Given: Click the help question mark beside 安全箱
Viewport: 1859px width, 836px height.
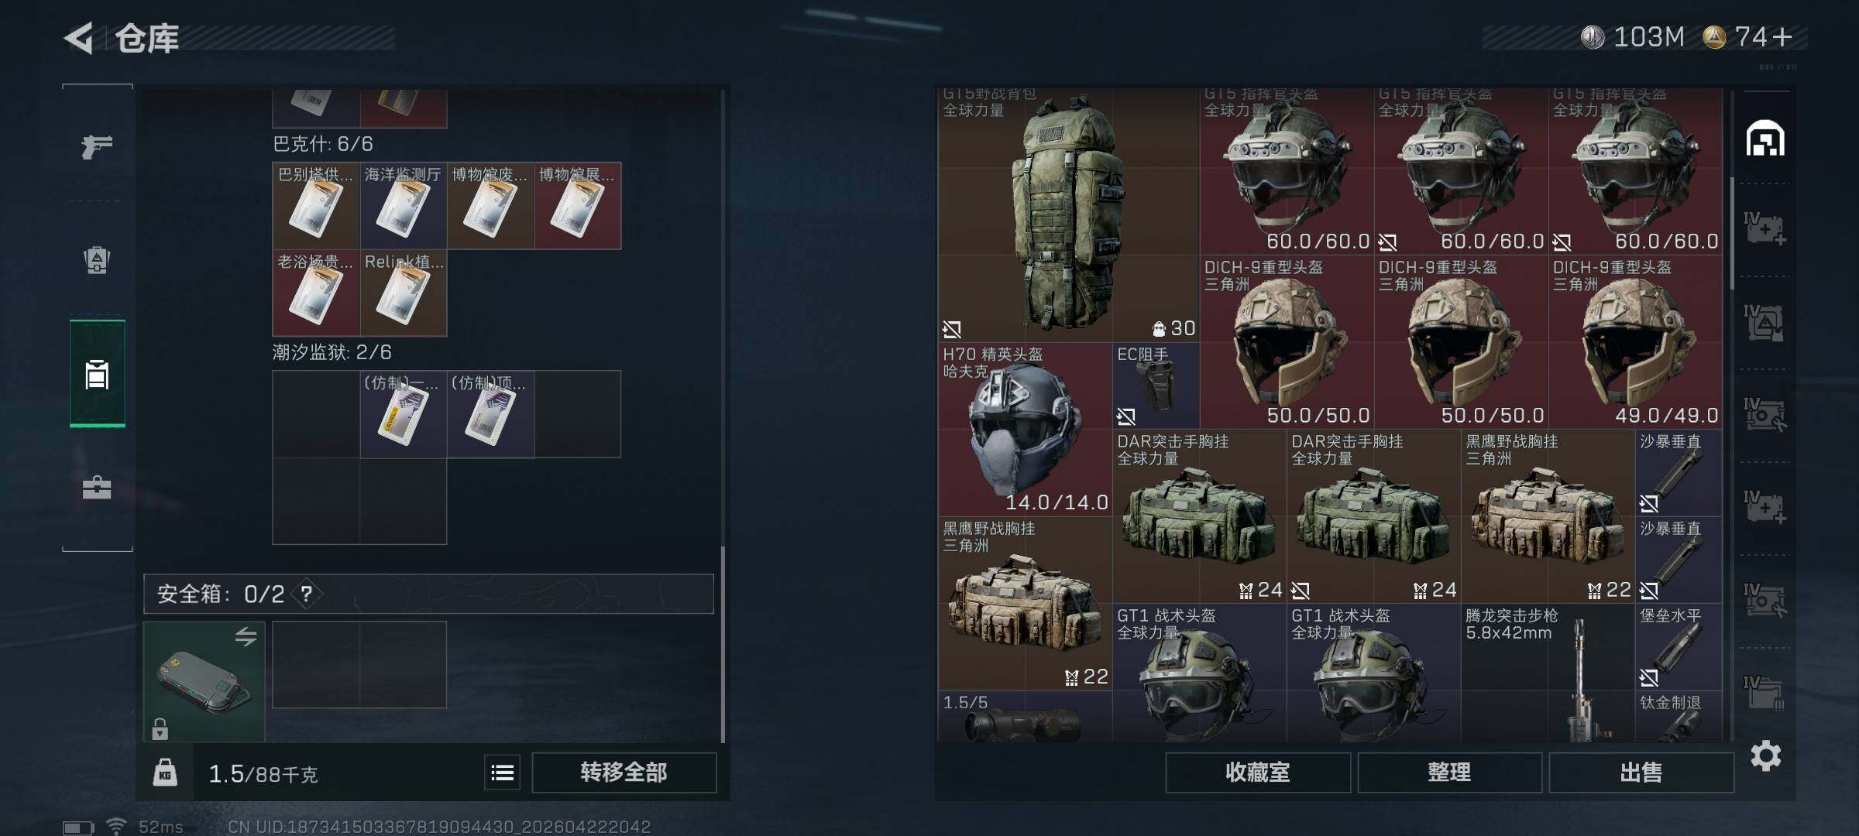Looking at the screenshot, I should pos(307,594).
